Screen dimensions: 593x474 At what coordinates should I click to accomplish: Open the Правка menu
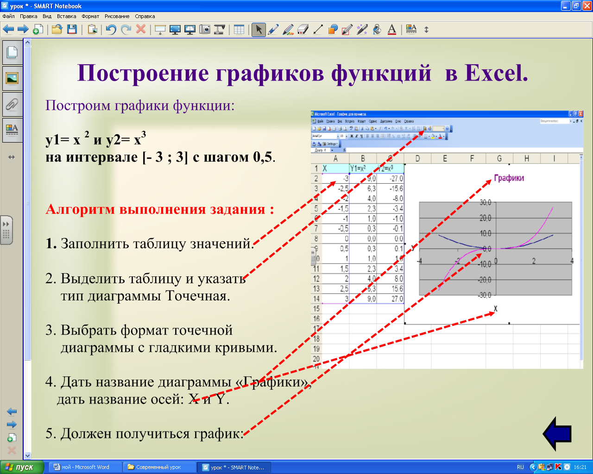[29, 16]
